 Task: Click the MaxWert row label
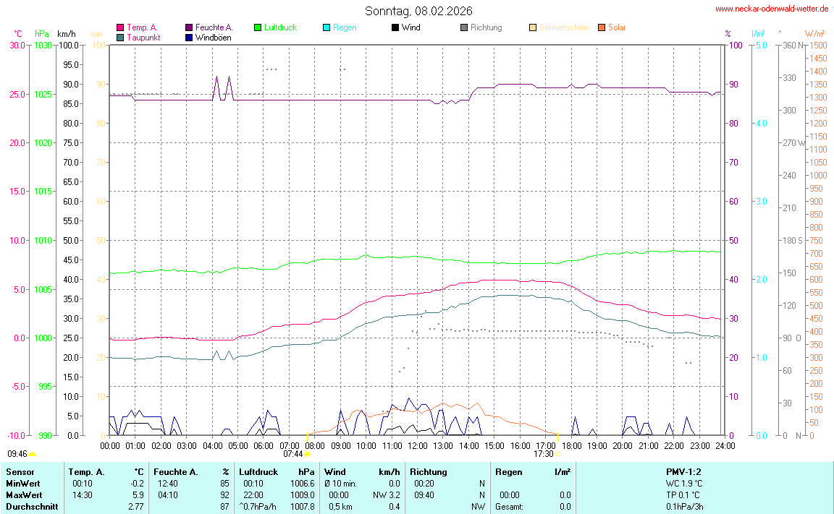coord(23,495)
